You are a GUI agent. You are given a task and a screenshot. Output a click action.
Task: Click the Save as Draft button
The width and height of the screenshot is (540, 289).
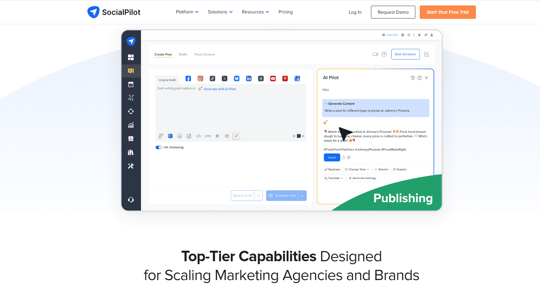pos(242,196)
